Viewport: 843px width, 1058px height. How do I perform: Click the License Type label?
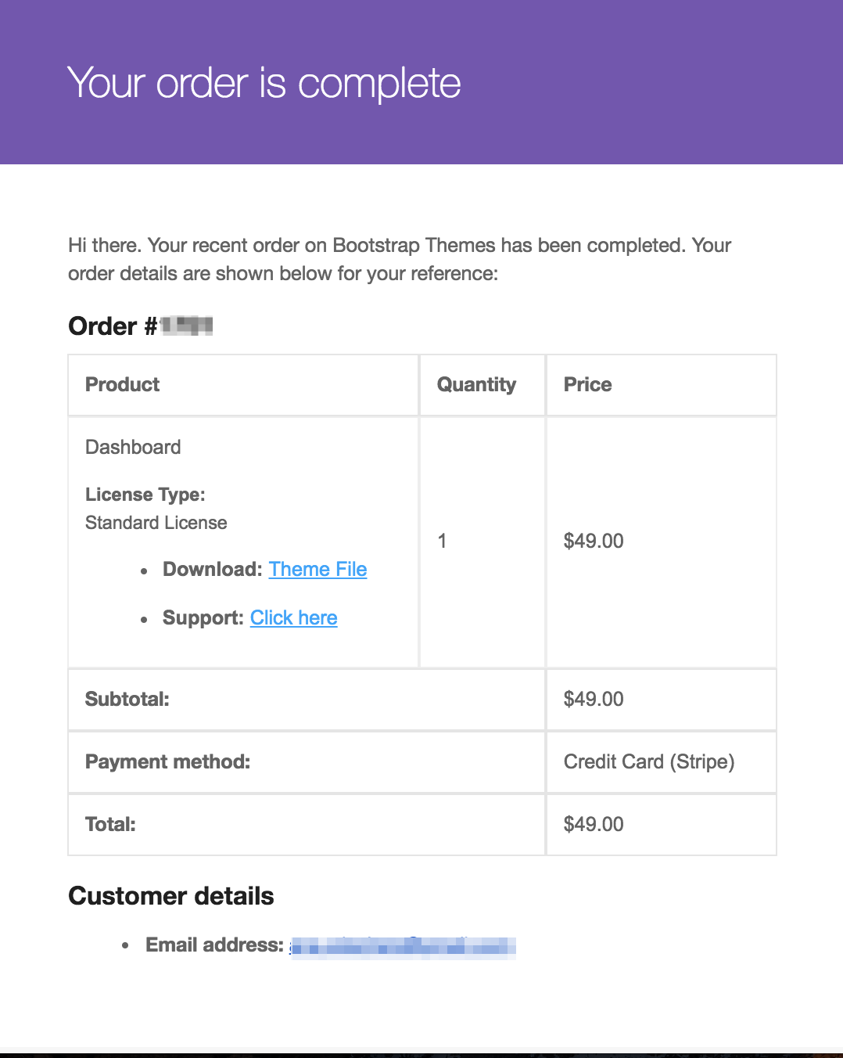(145, 495)
